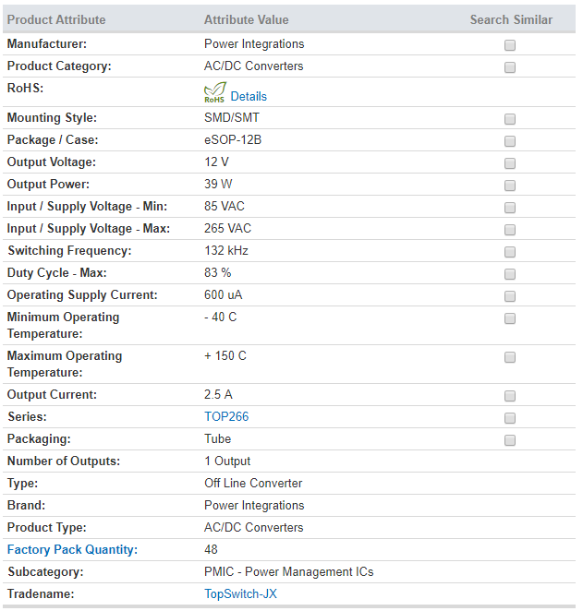This screenshot has height=611, width=583.
Task: Select the Input Supply Voltage Max checkbox
Action: pyautogui.click(x=510, y=230)
